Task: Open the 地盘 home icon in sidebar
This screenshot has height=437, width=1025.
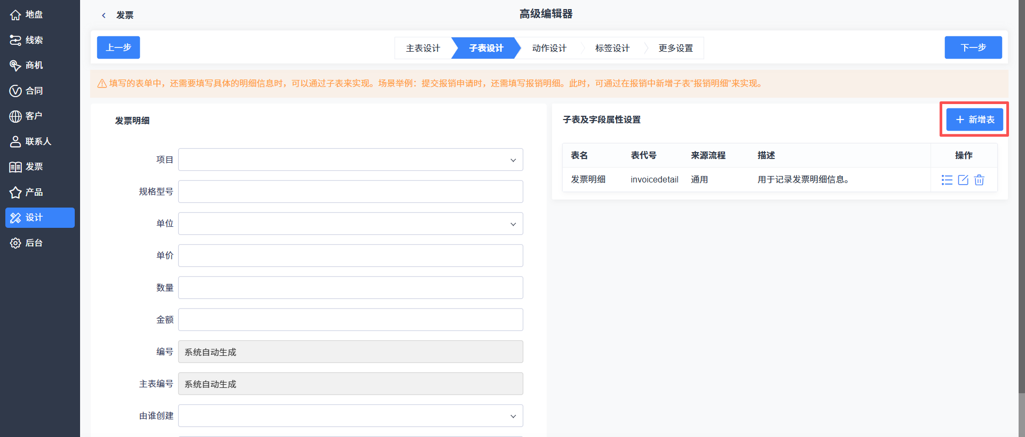Action: [x=15, y=15]
